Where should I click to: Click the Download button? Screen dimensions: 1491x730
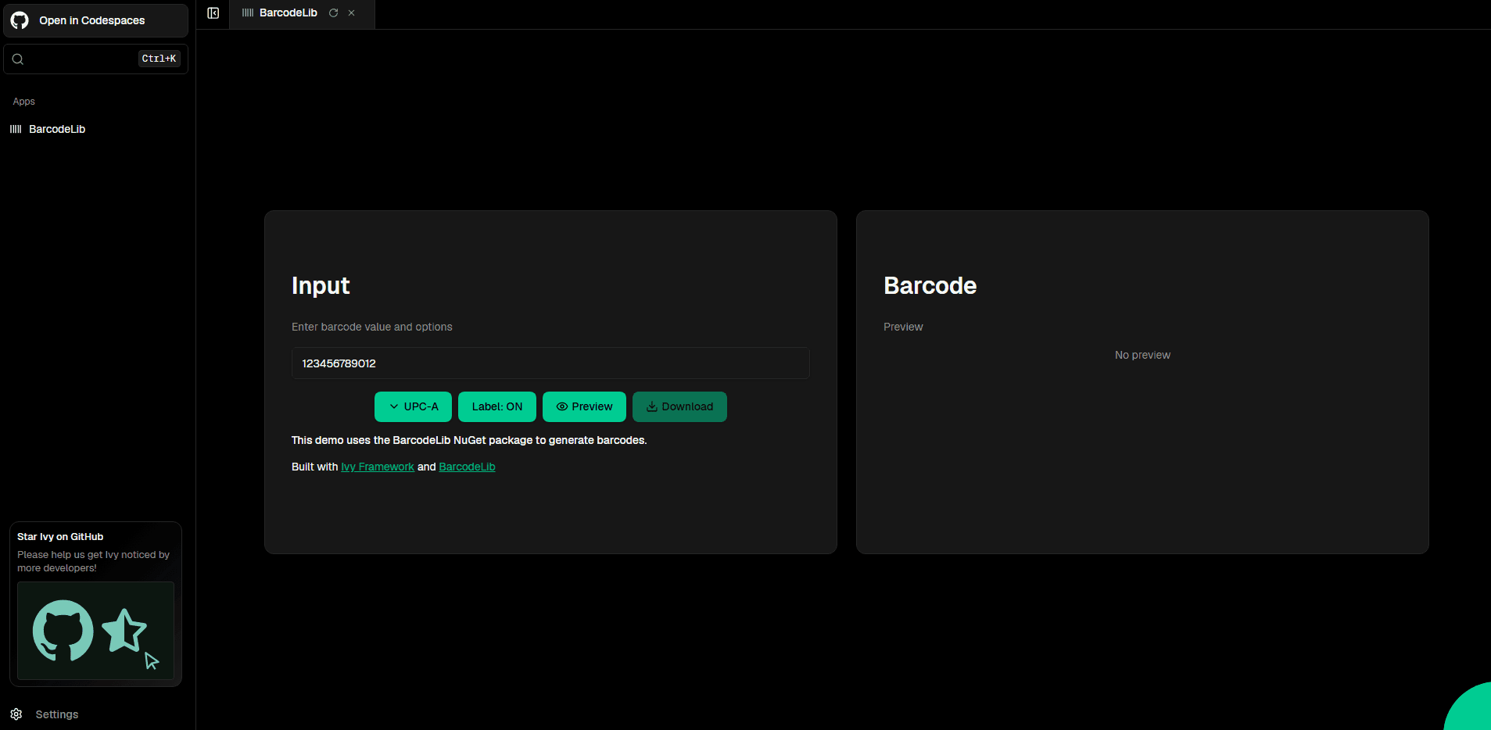point(679,406)
